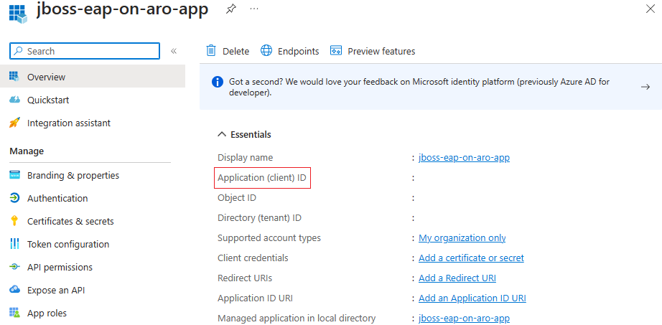Click the Token configuration bars icon
662x325 pixels.
coord(14,244)
